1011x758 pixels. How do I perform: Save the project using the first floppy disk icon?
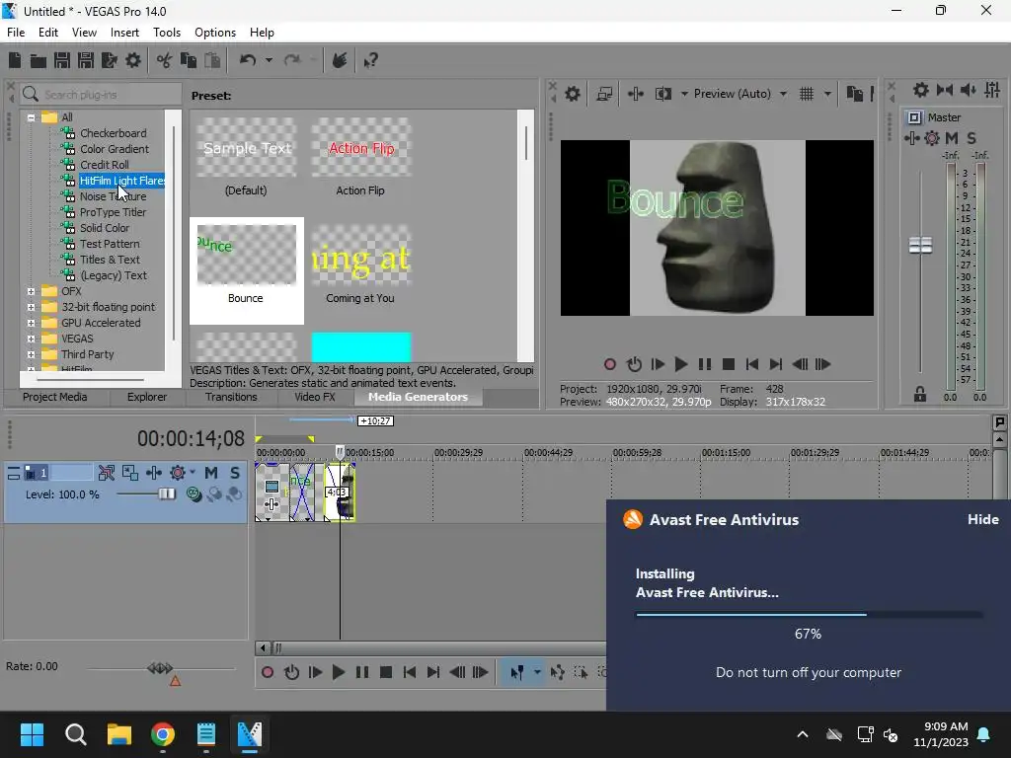pyautogui.click(x=62, y=60)
